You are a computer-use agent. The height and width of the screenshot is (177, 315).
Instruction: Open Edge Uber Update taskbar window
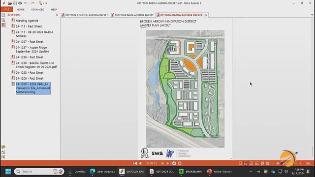pyautogui.click(x=102, y=172)
